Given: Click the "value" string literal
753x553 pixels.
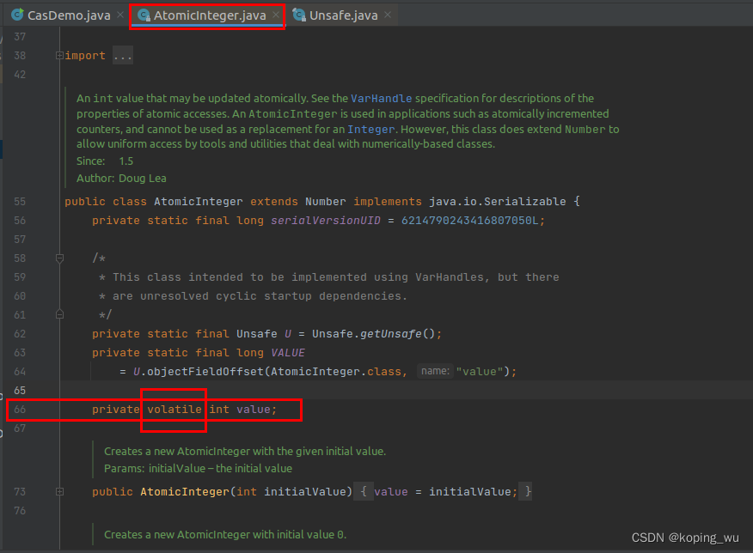Looking at the screenshot, I should pyautogui.click(x=480, y=372).
